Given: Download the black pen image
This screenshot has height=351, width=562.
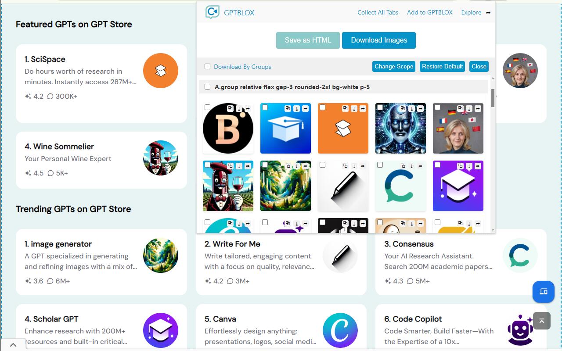Looking at the screenshot, I should point(354,166).
